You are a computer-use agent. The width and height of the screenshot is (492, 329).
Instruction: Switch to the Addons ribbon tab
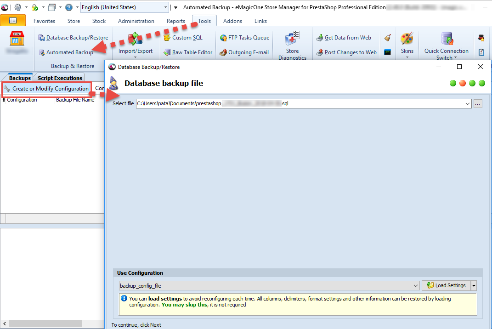pos(232,21)
